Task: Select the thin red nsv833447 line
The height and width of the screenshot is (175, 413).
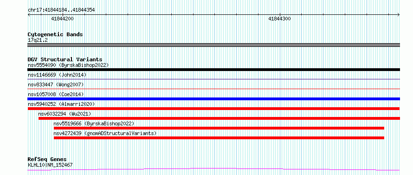Action: 213,89
